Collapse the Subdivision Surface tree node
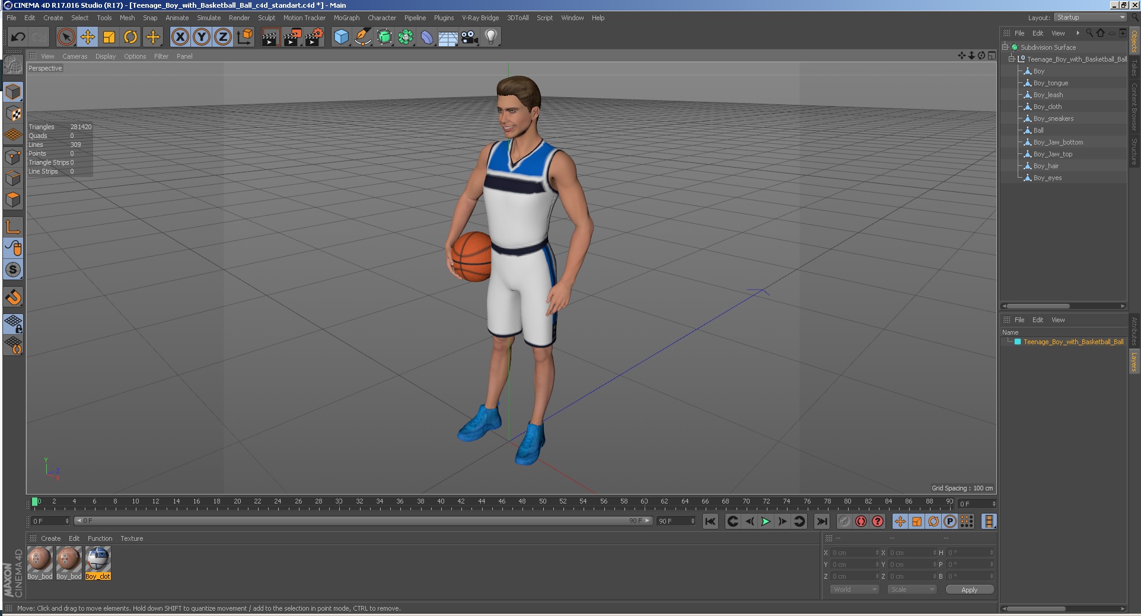The image size is (1141, 616). [1005, 47]
